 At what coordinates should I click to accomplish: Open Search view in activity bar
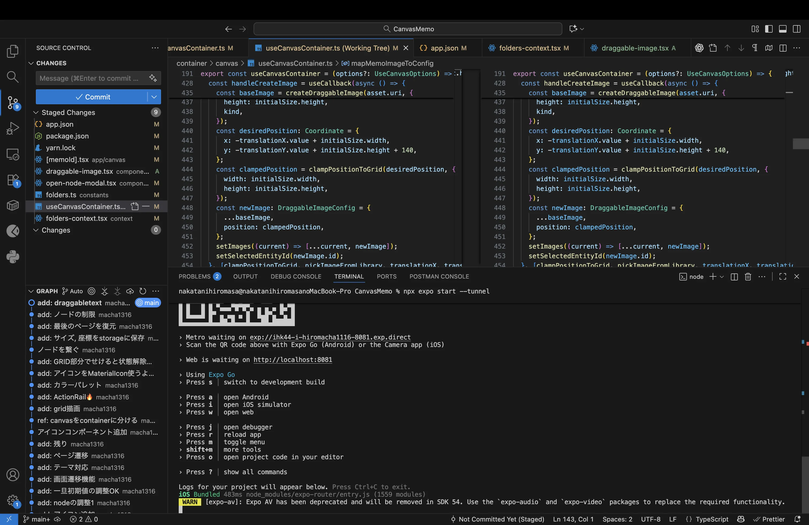(13, 77)
